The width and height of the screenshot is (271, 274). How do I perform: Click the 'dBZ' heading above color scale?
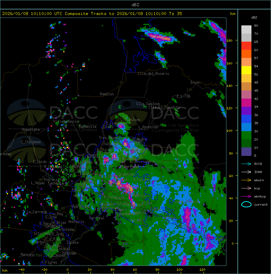coord(254,18)
